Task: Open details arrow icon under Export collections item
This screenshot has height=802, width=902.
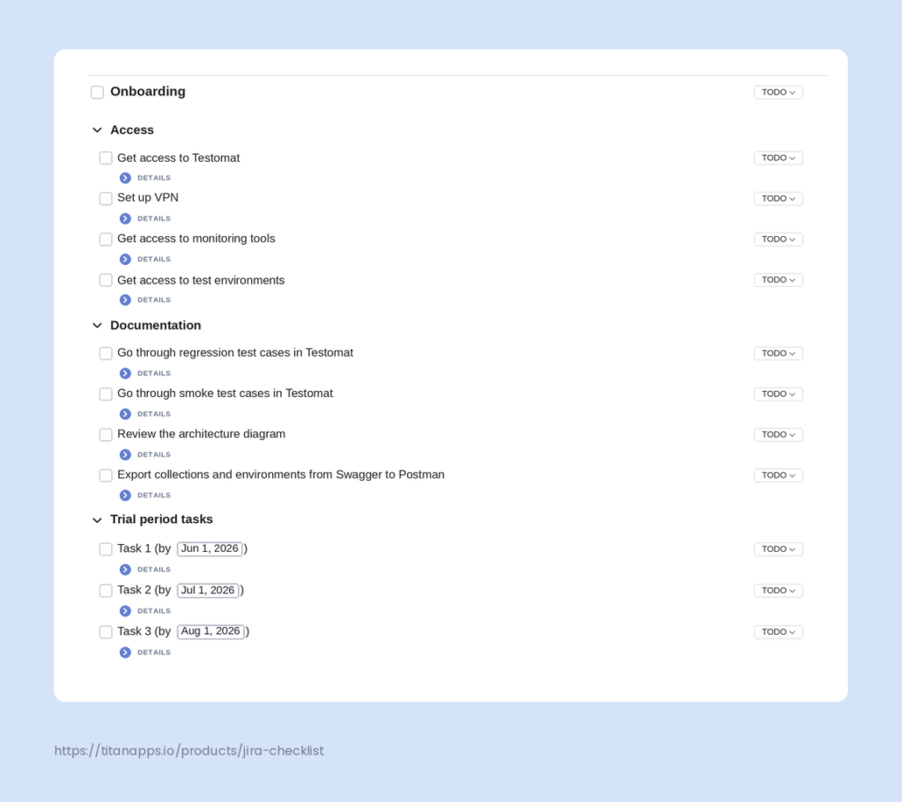Action: tap(125, 496)
